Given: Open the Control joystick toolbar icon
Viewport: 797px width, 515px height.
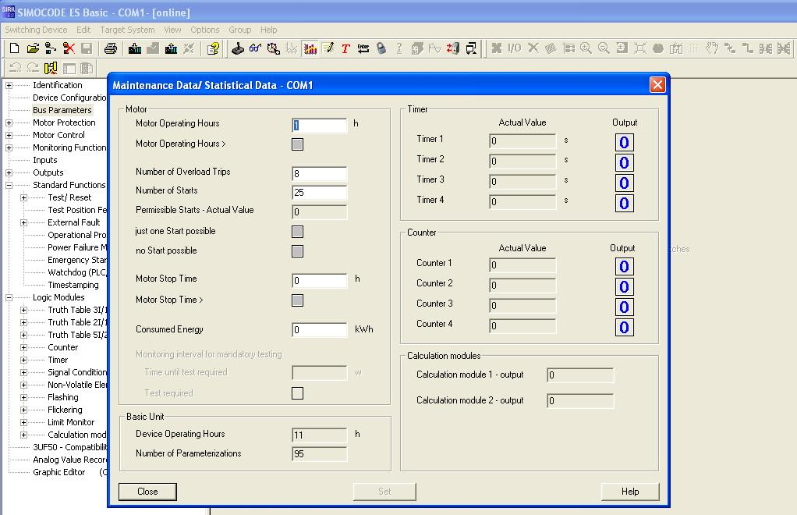Looking at the screenshot, I should click(237, 48).
